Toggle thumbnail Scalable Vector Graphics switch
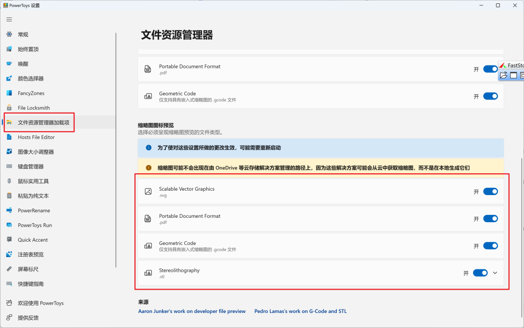The height and width of the screenshot is (328, 524). (491, 192)
